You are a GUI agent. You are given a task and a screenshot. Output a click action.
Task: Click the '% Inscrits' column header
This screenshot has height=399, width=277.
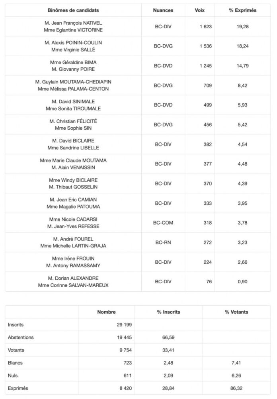[168, 312]
